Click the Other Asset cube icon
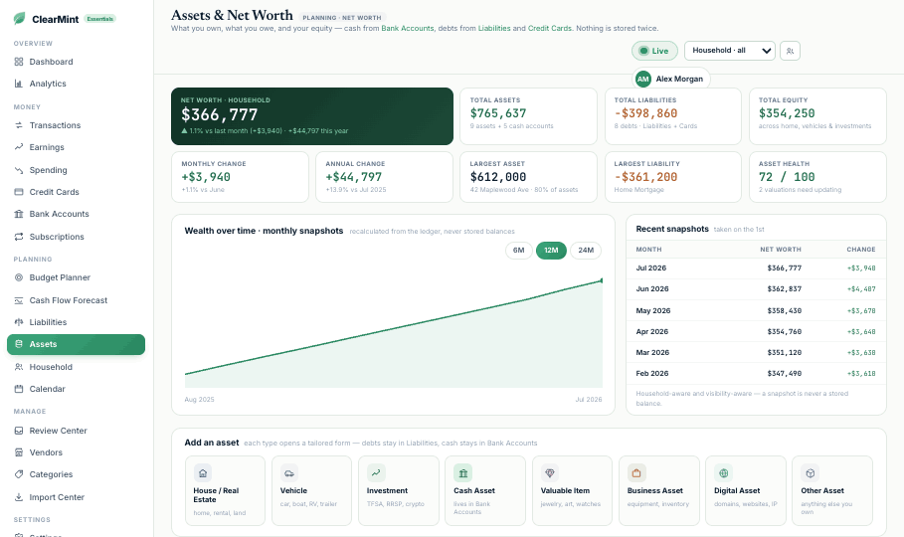Viewport: 904px width, 537px height. [x=811, y=473]
